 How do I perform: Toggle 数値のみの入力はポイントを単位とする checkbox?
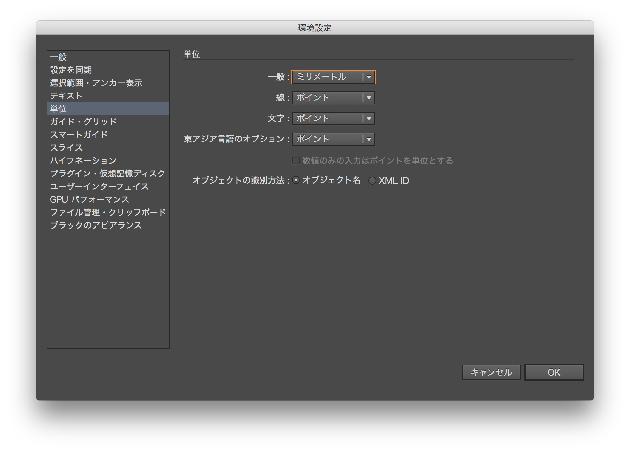click(296, 161)
